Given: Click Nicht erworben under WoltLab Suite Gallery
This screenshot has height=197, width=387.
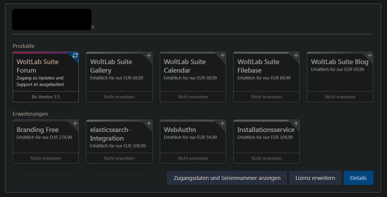Looking at the screenshot, I should click(x=119, y=97).
